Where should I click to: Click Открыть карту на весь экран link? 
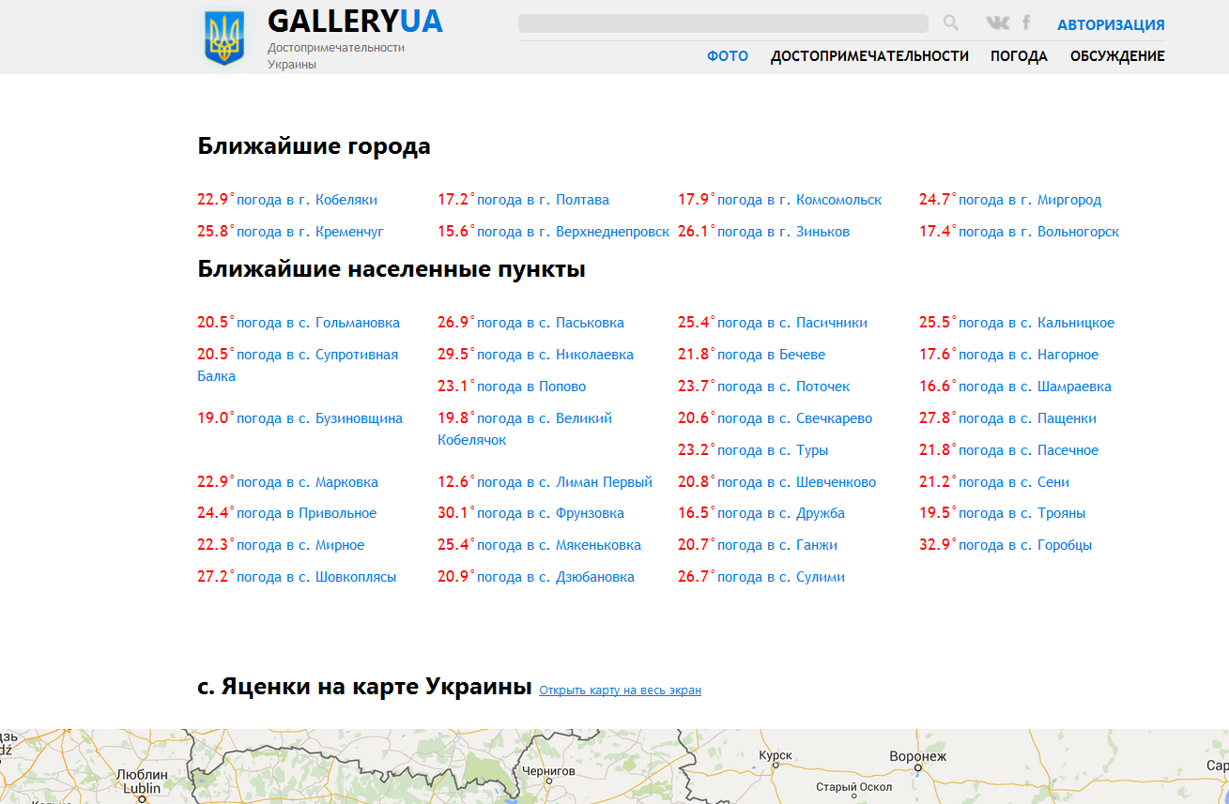(x=620, y=690)
